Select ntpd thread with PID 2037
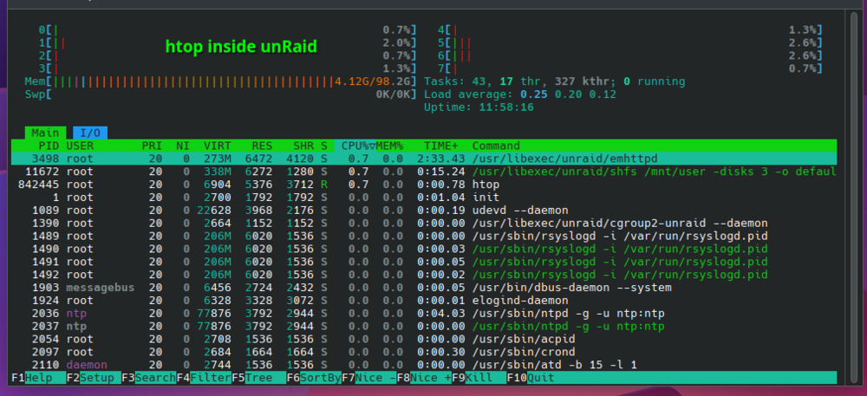The image size is (867, 396). (424, 327)
